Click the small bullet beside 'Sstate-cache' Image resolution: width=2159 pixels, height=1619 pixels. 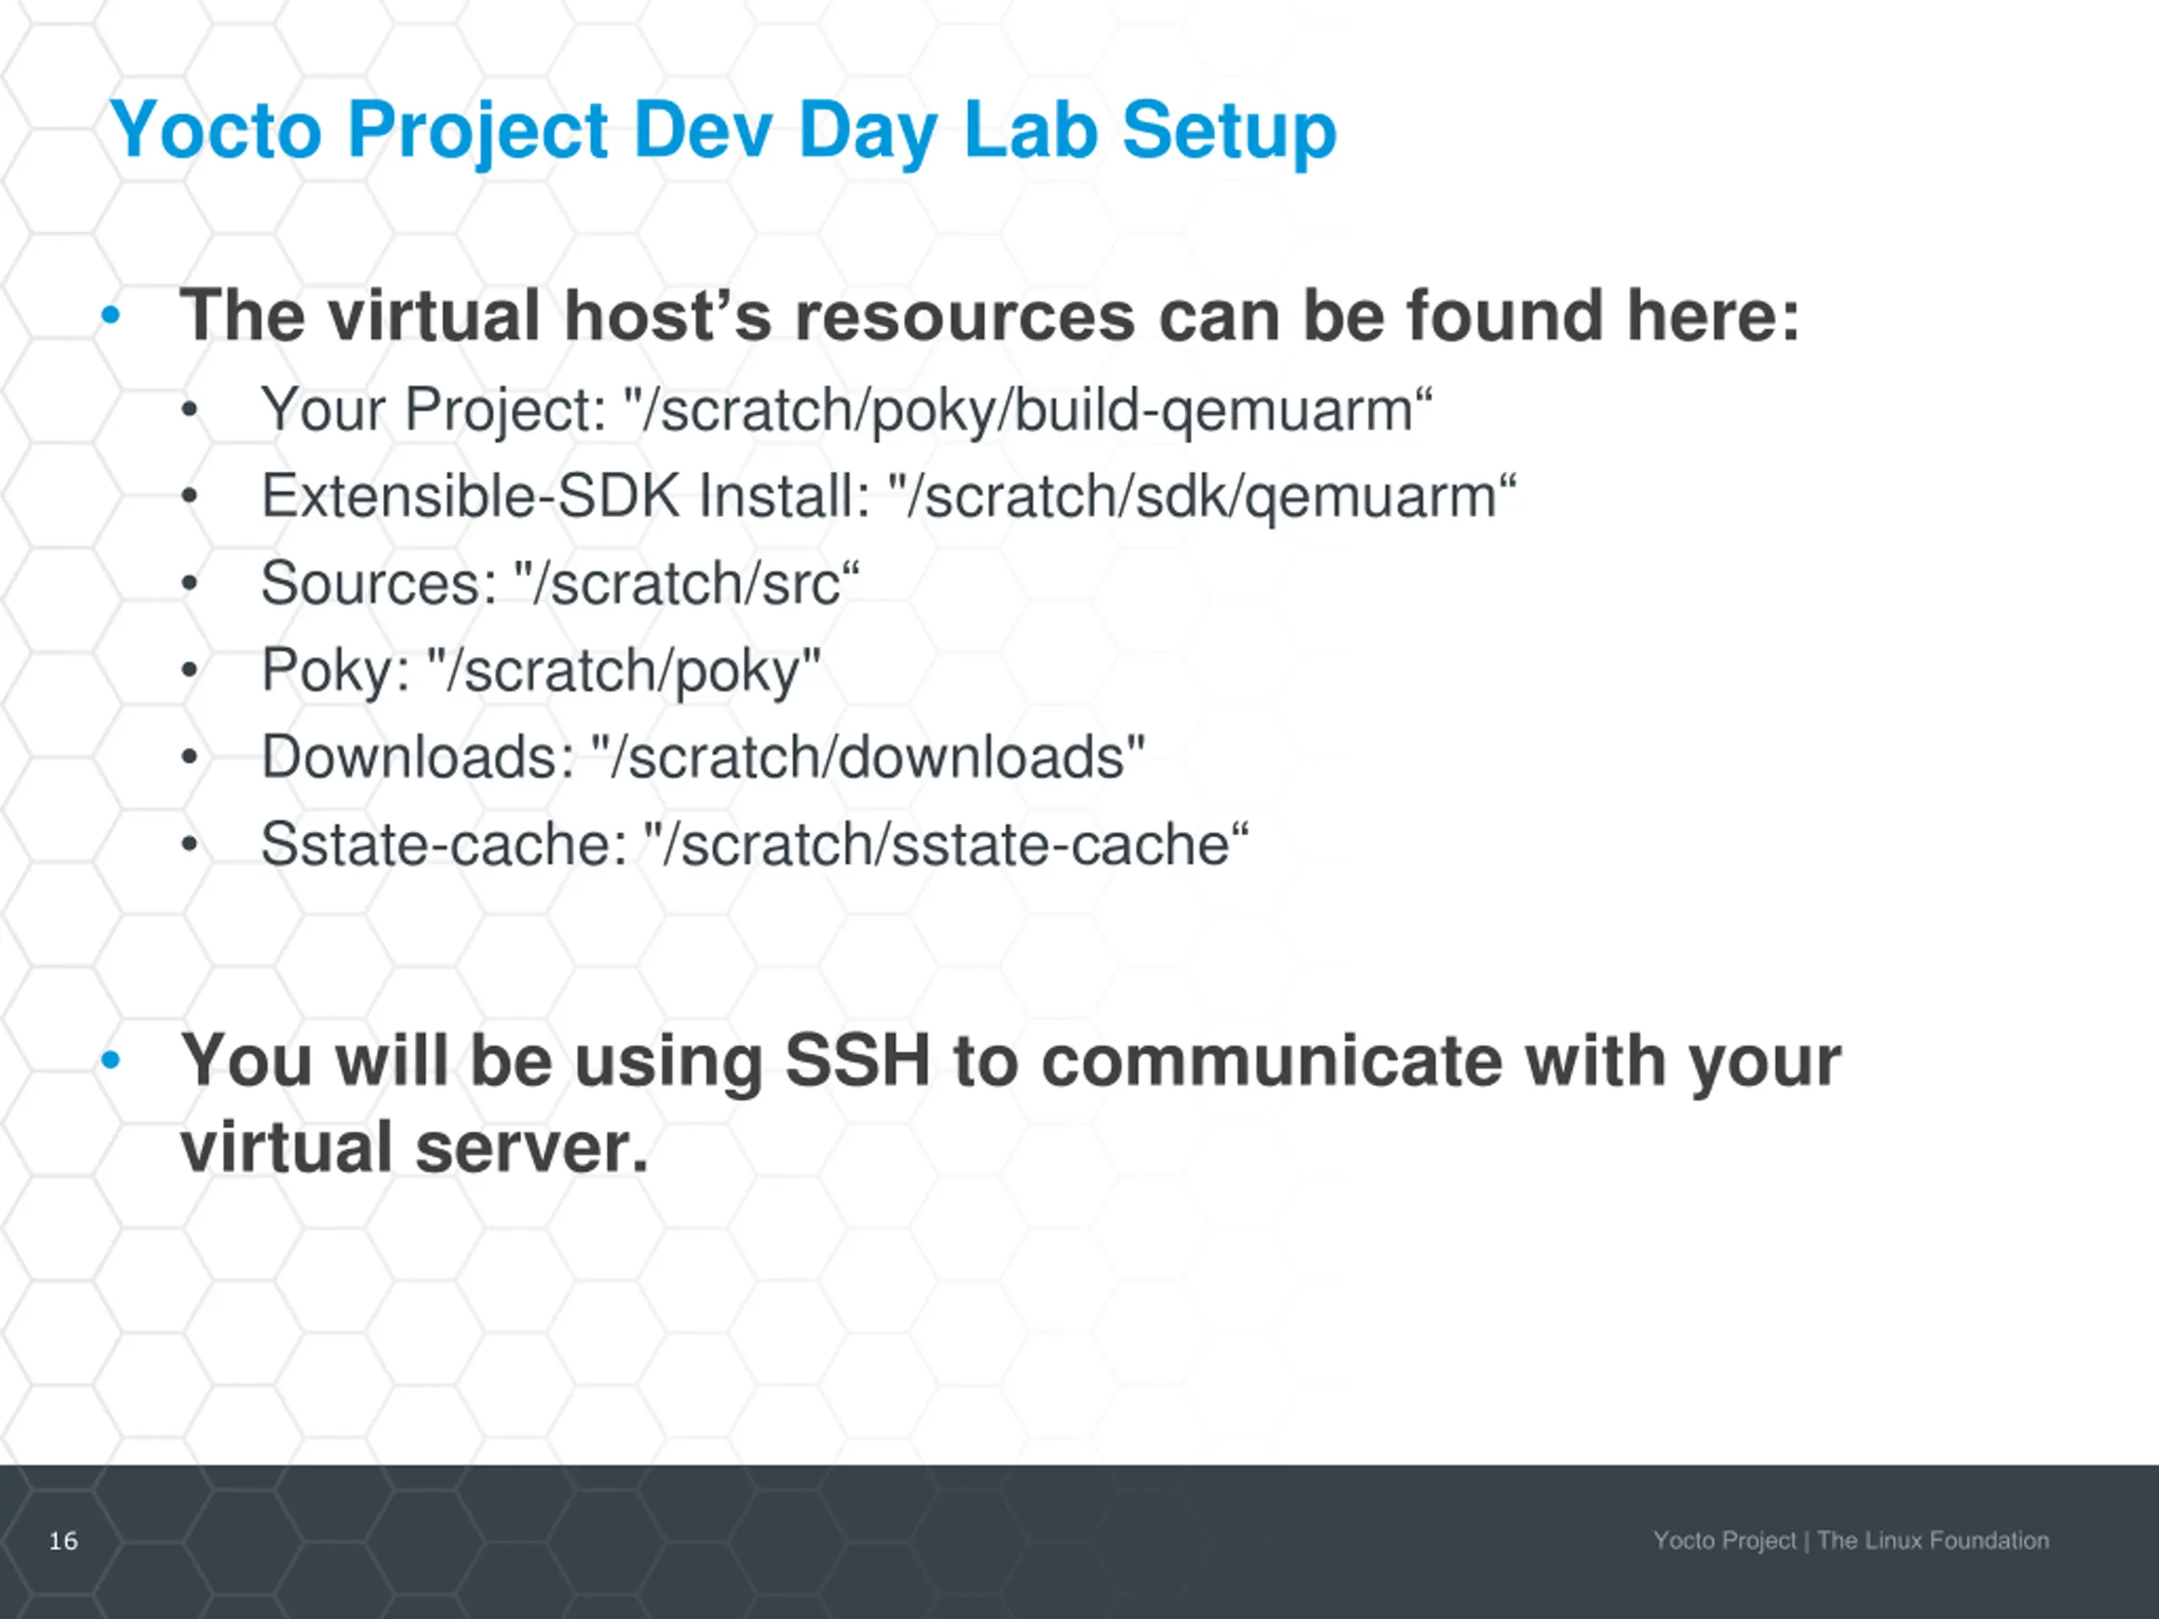tap(190, 844)
